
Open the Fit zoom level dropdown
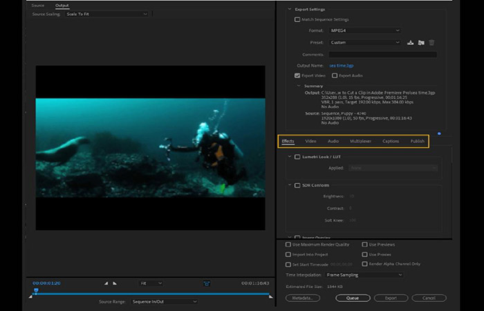151,283
